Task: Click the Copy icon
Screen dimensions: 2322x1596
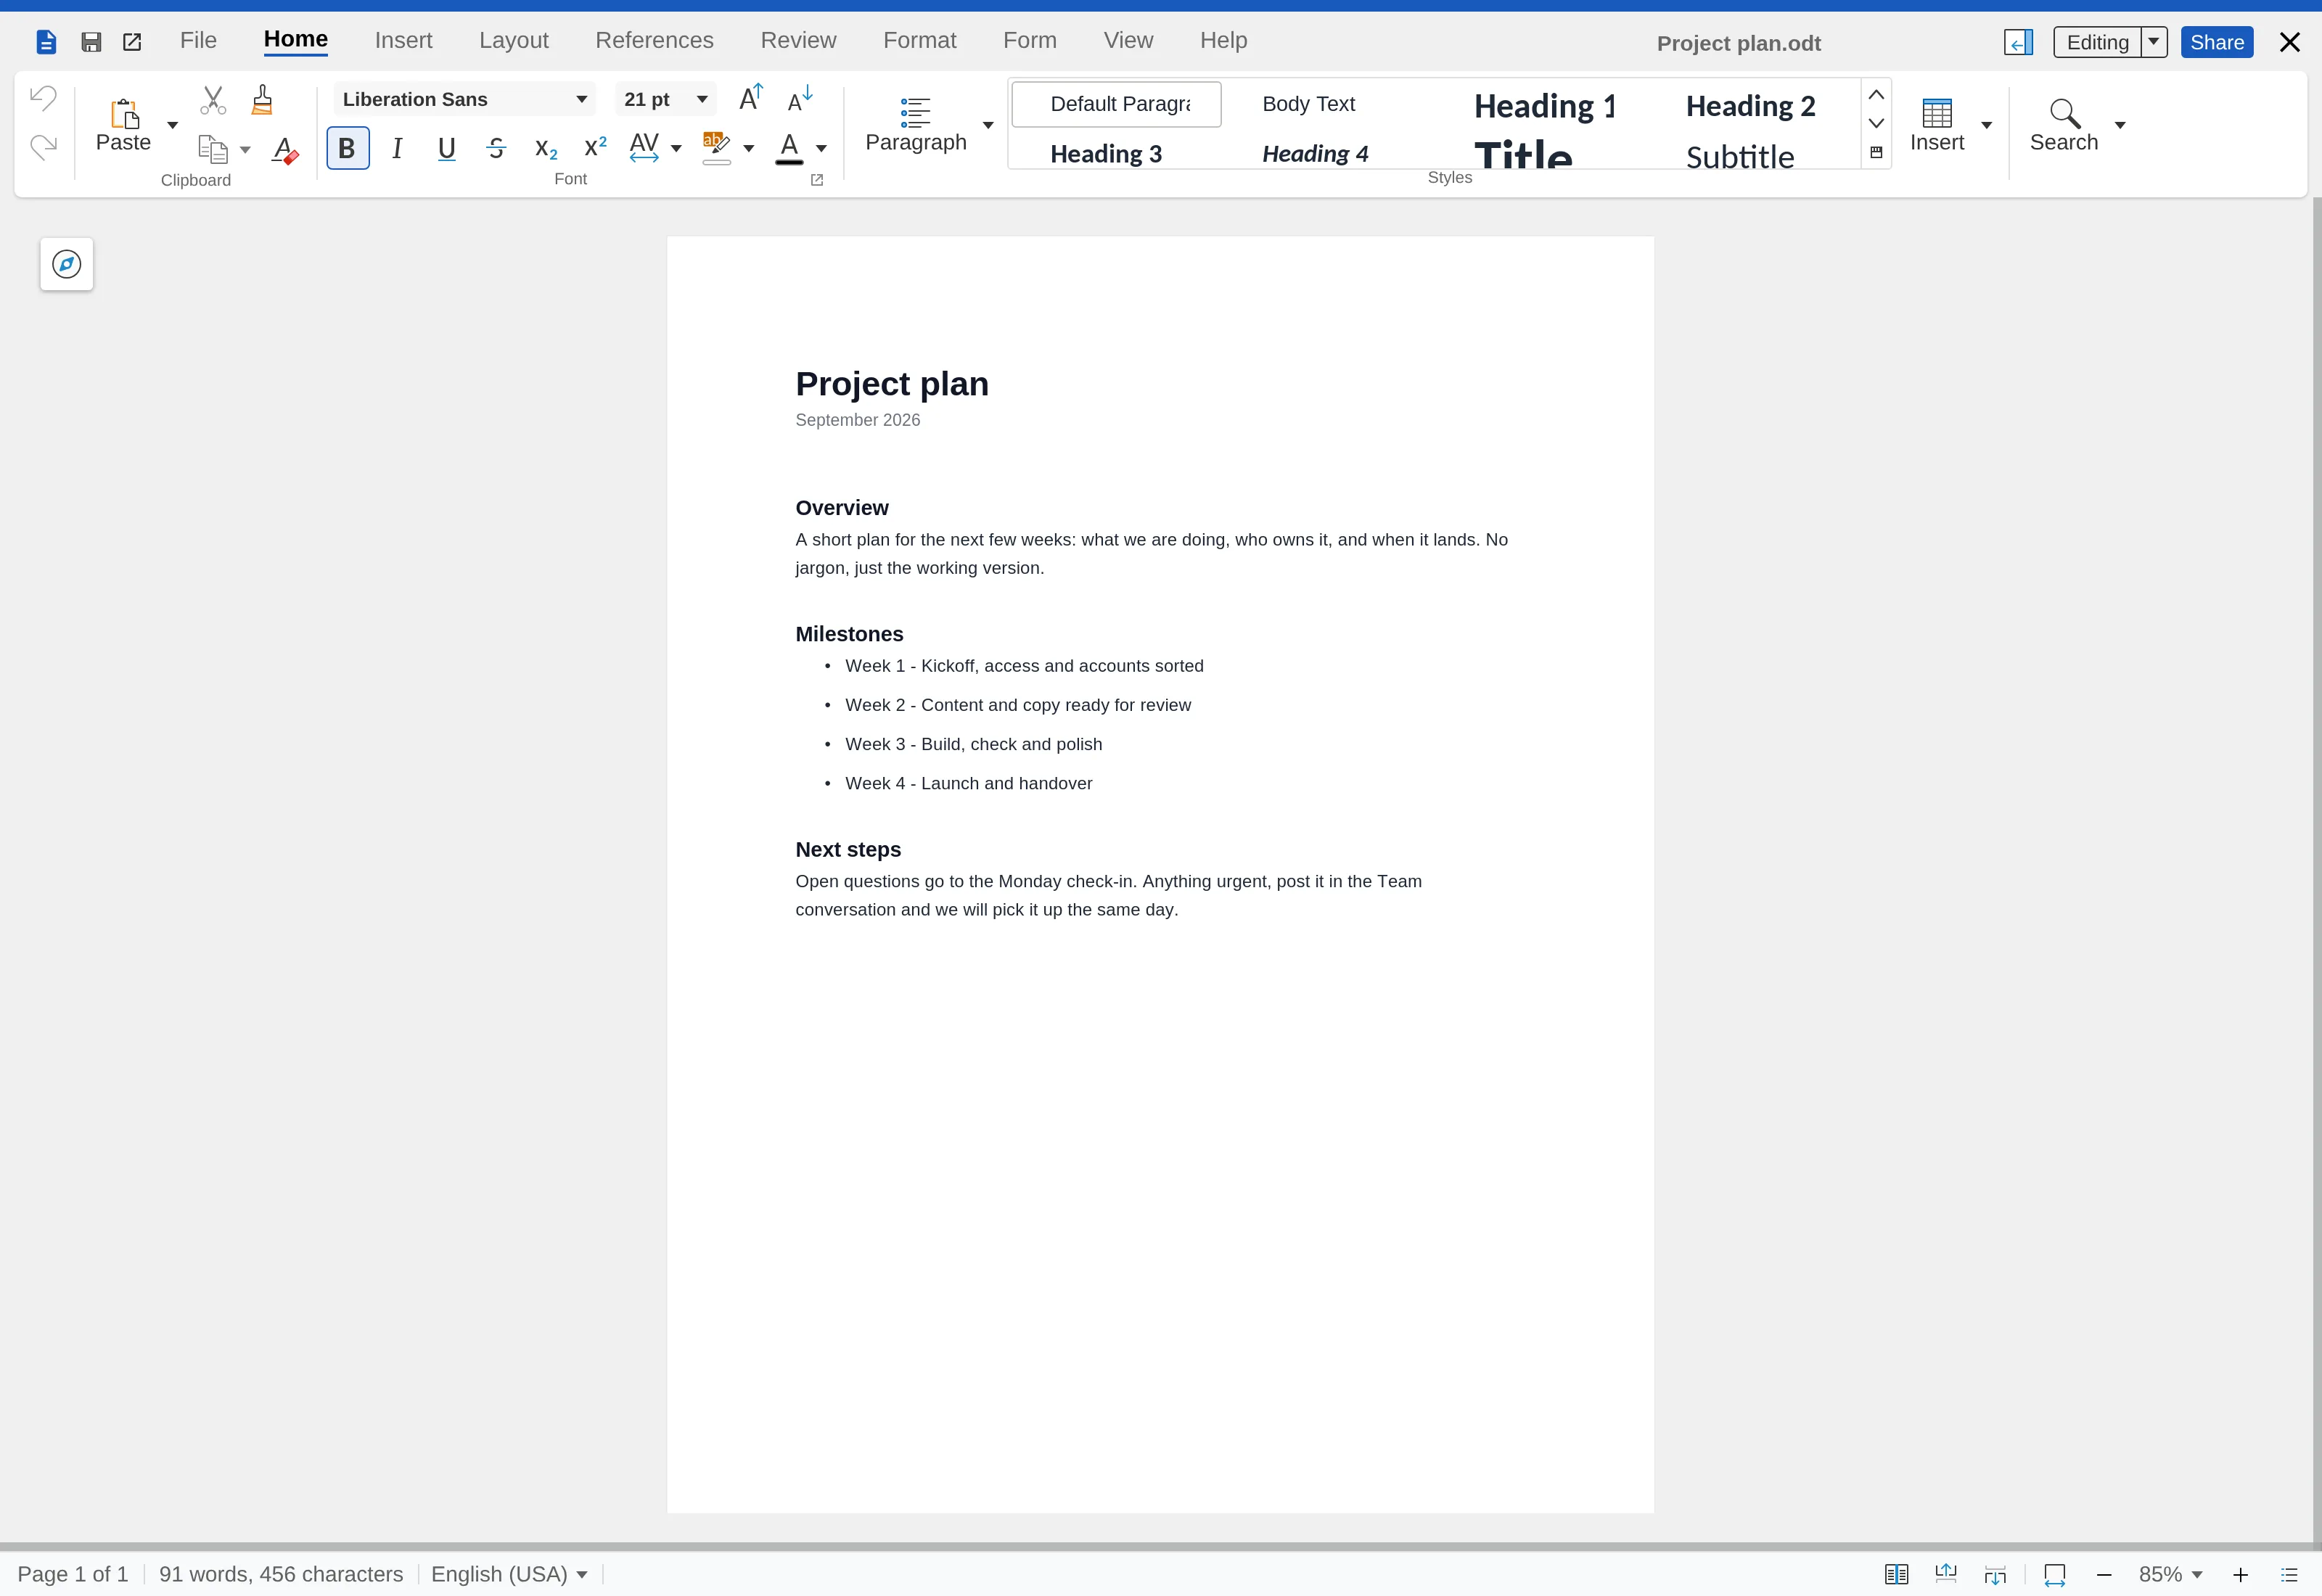Action: click(213, 149)
